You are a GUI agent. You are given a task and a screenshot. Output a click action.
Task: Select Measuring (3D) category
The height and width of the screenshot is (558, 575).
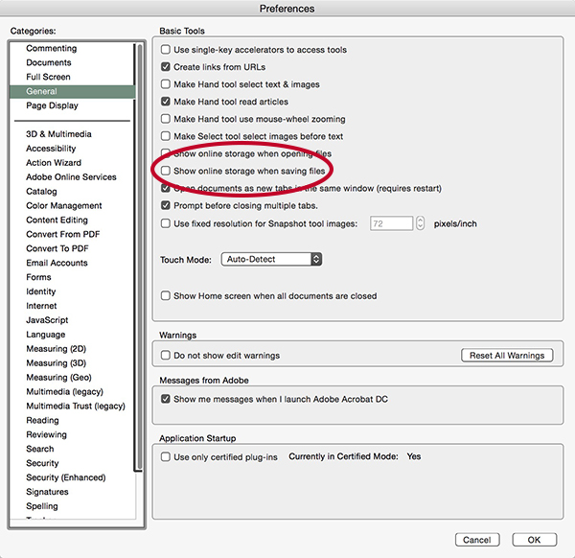click(57, 363)
